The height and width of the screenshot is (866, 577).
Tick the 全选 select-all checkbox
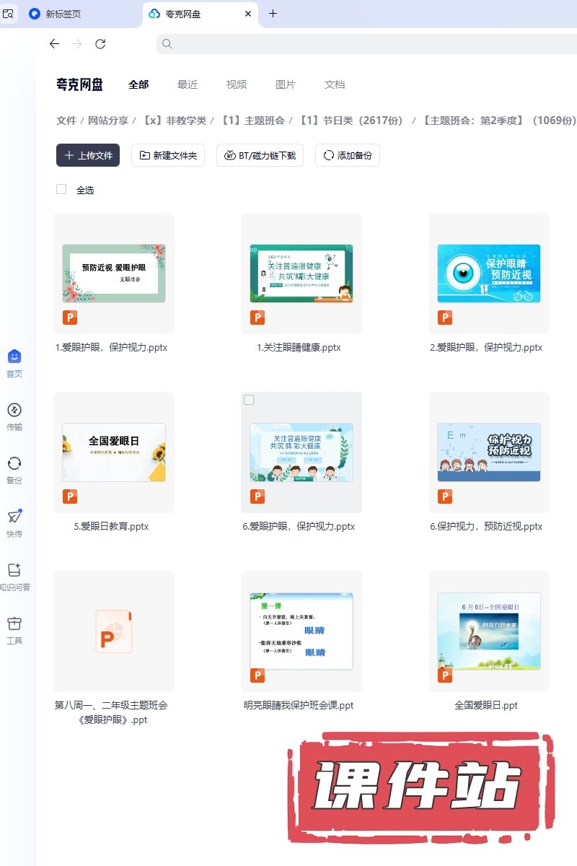[61, 190]
